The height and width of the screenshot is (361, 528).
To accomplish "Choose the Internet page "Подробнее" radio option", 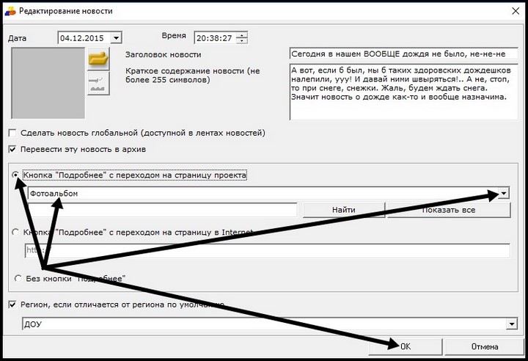I will (x=17, y=232).
